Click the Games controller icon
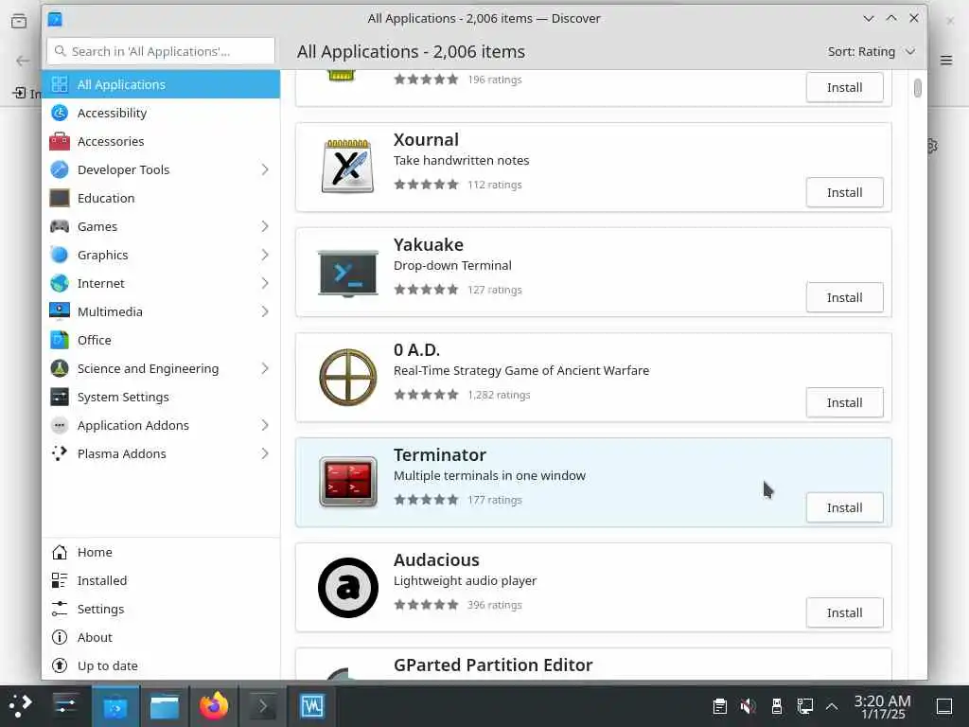 pos(60,226)
